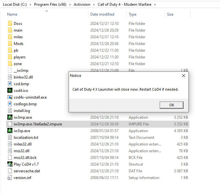220x194 pixels.
Task: Go to Local Disk (C:) breadcrumb
Action: pyautogui.click(x=15, y=4)
